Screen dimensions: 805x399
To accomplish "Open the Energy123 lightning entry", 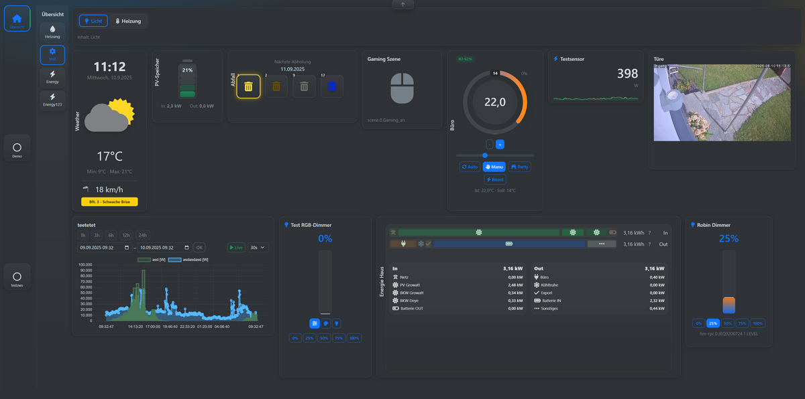I will coord(52,100).
